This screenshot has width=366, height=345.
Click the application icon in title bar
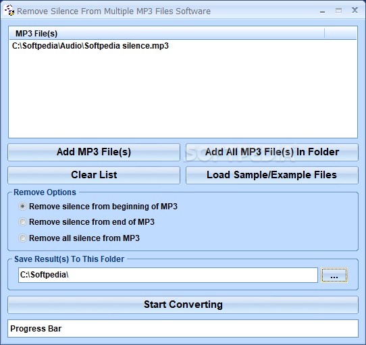pyautogui.click(x=9, y=11)
